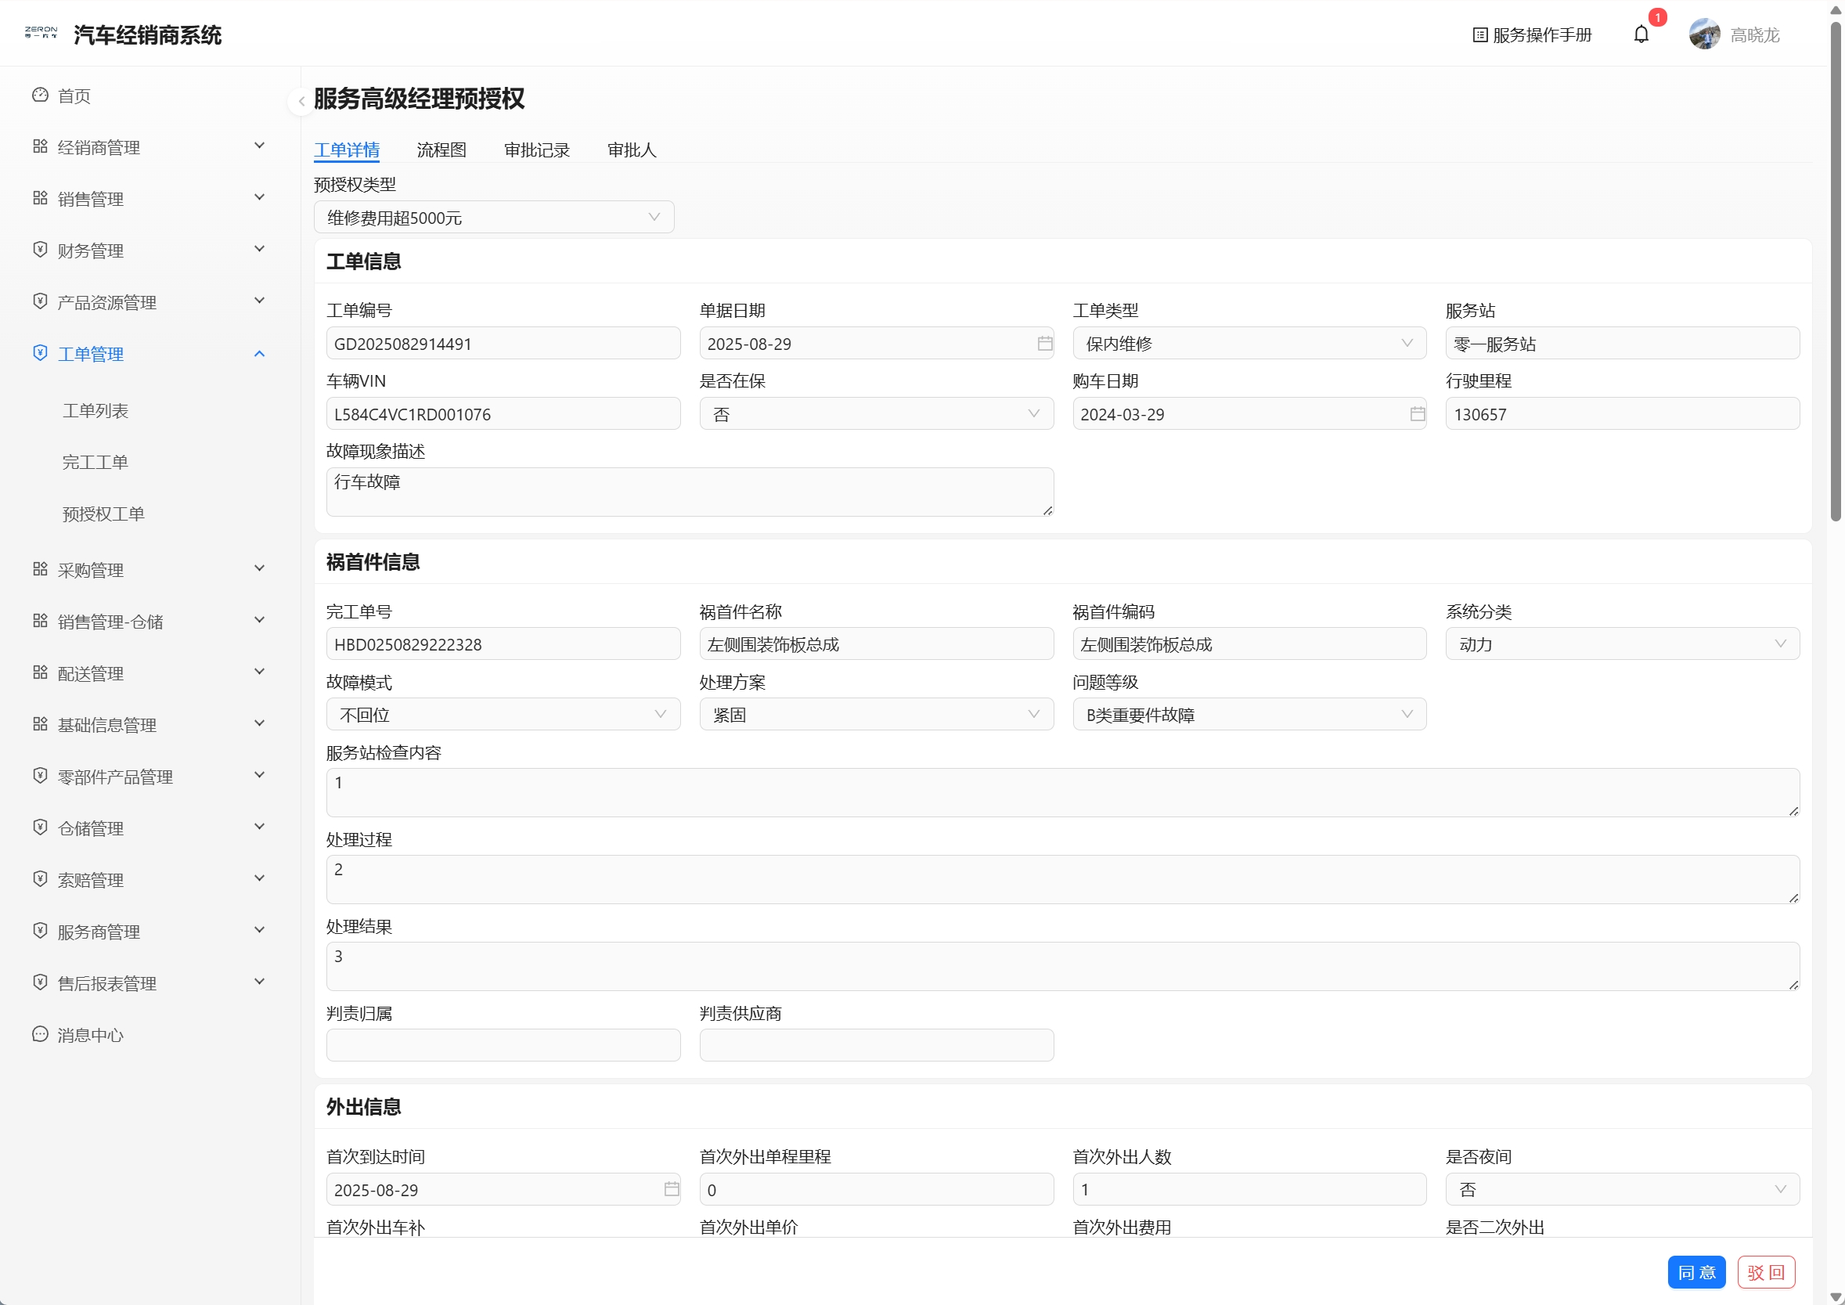The height and width of the screenshot is (1305, 1845).
Task: Open the 问题等级 dropdown
Action: pyautogui.click(x=1249, y=716)
